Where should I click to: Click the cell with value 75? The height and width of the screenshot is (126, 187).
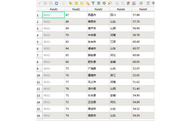coord(76,69)
